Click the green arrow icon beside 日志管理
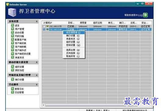 tap(13, 92)
